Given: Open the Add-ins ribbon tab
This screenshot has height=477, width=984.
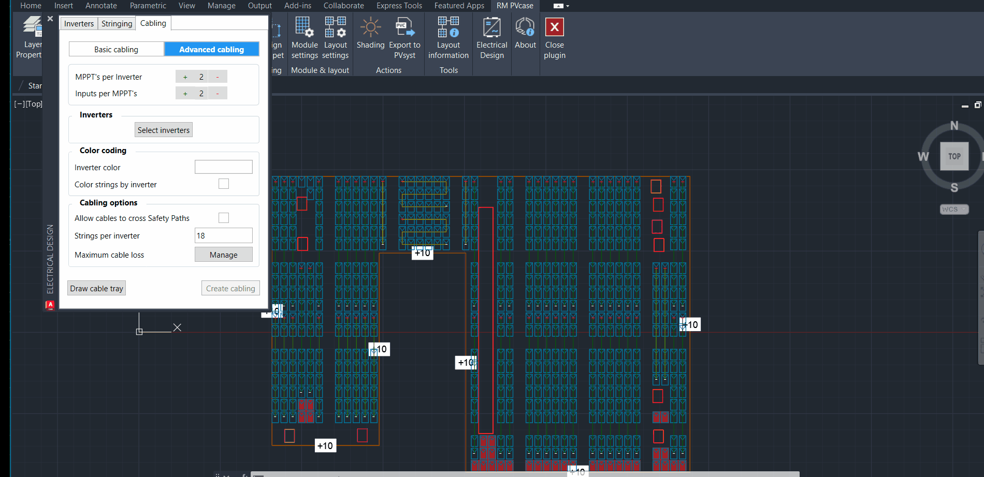Looking at the screenshot, I should click(297, 6).
